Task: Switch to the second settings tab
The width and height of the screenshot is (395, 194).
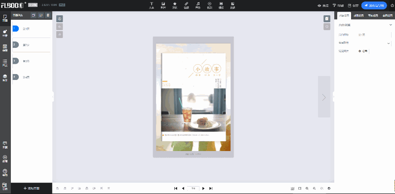Action: (358, 16)
